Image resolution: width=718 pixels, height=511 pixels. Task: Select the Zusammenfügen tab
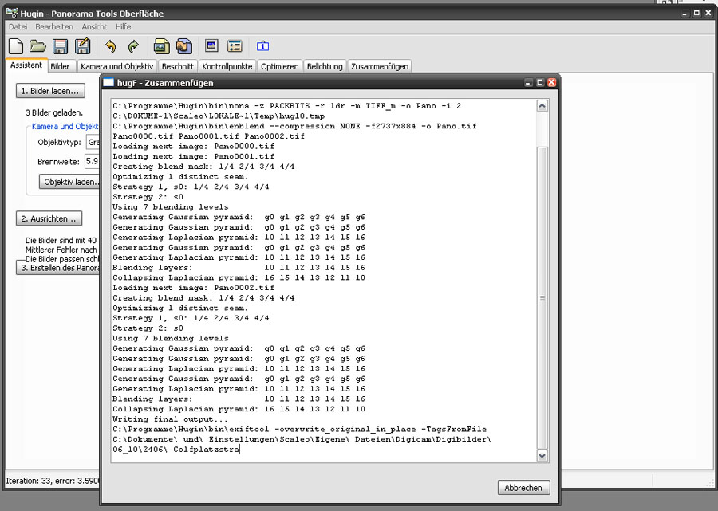380,66
